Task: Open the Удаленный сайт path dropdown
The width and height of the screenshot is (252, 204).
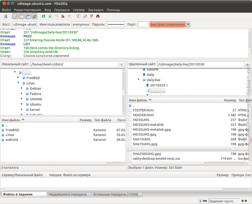Action: click(x=247, y=64)
